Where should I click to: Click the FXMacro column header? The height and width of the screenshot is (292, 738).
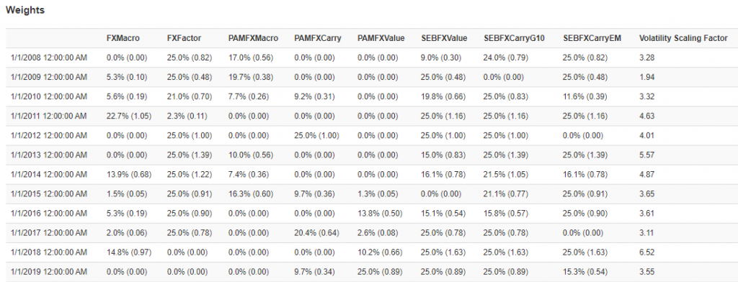(123, 39)
